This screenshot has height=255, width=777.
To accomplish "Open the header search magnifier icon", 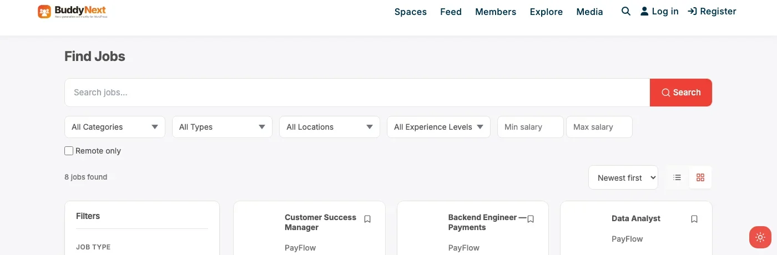I will click(626, 11).
